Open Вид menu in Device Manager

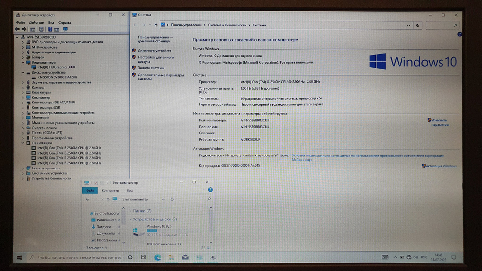[x=51, y=23]
